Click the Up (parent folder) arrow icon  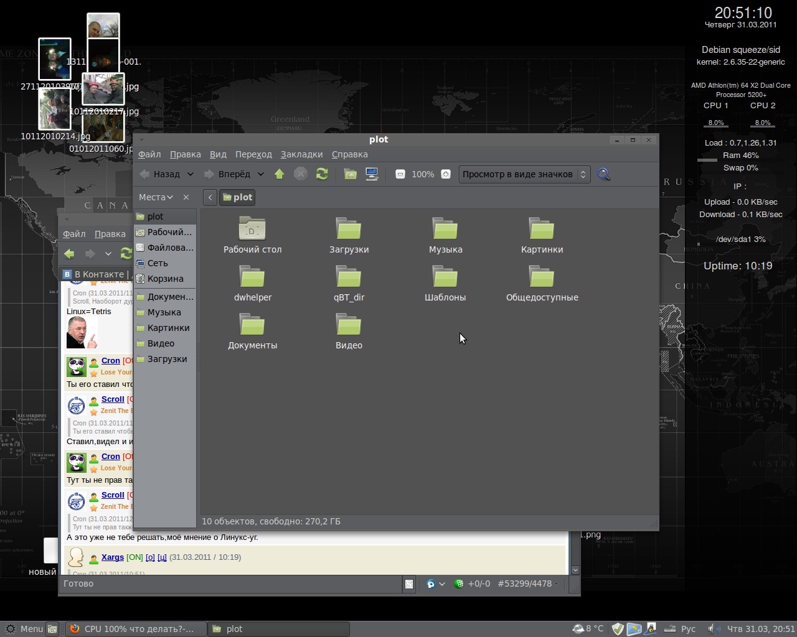280,174
